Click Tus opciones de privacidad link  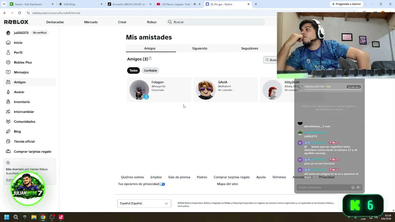tap(141, 184)
